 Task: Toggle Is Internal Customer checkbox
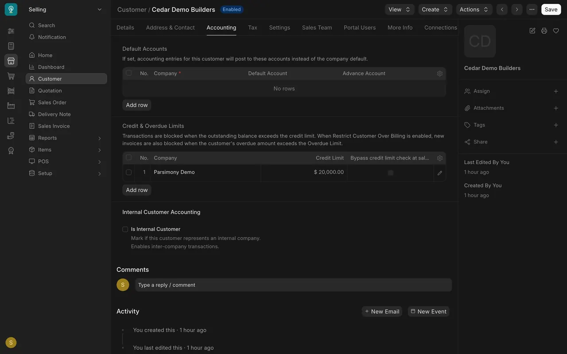(125, 229)
